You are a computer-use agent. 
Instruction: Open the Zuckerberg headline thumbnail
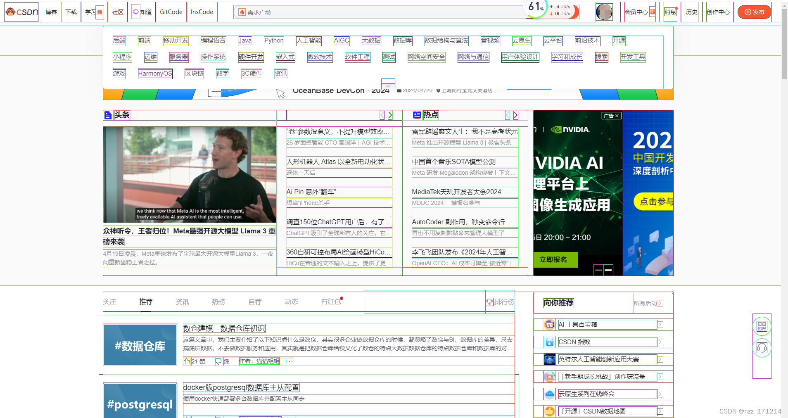[x=190, y=175]
